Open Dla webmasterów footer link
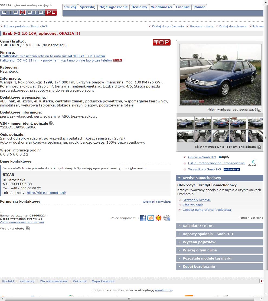The height and width of the screenshot is (301, 268). tap(54, 281)
